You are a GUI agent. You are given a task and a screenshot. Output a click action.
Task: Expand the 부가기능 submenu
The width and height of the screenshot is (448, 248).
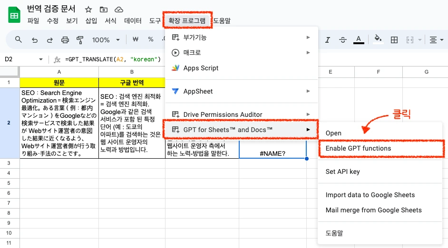pos(242,38)
